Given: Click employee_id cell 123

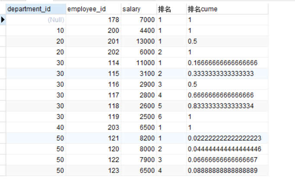Looking at the screenshot, I should tap(93, 171).
